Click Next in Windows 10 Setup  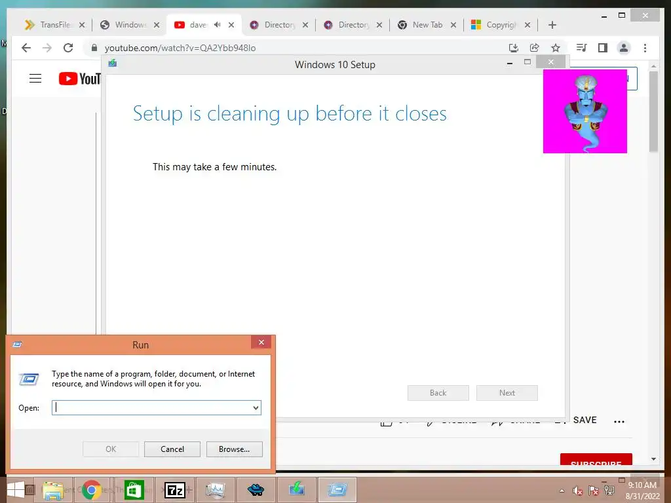[x=507, y=393]
